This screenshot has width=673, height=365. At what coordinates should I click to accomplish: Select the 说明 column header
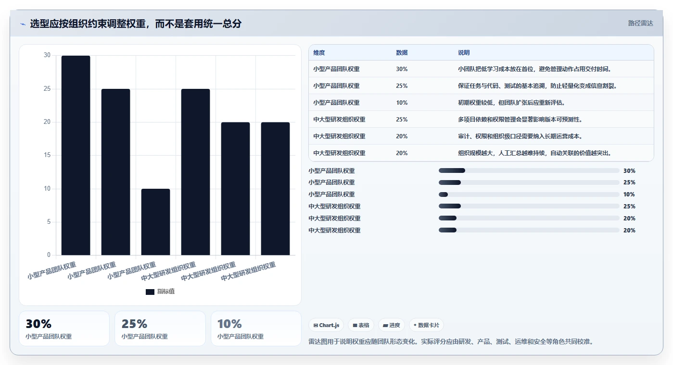coord(464,53)
